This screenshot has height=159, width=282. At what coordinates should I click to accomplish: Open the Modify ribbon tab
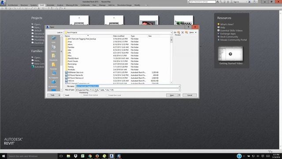[137, 5]
